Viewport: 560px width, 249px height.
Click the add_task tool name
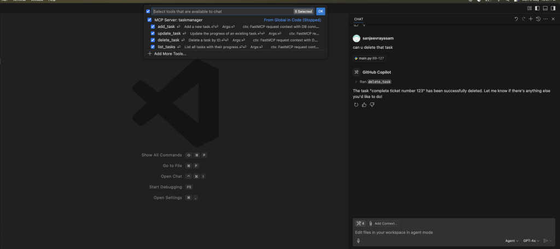click(x=166, y=27)
